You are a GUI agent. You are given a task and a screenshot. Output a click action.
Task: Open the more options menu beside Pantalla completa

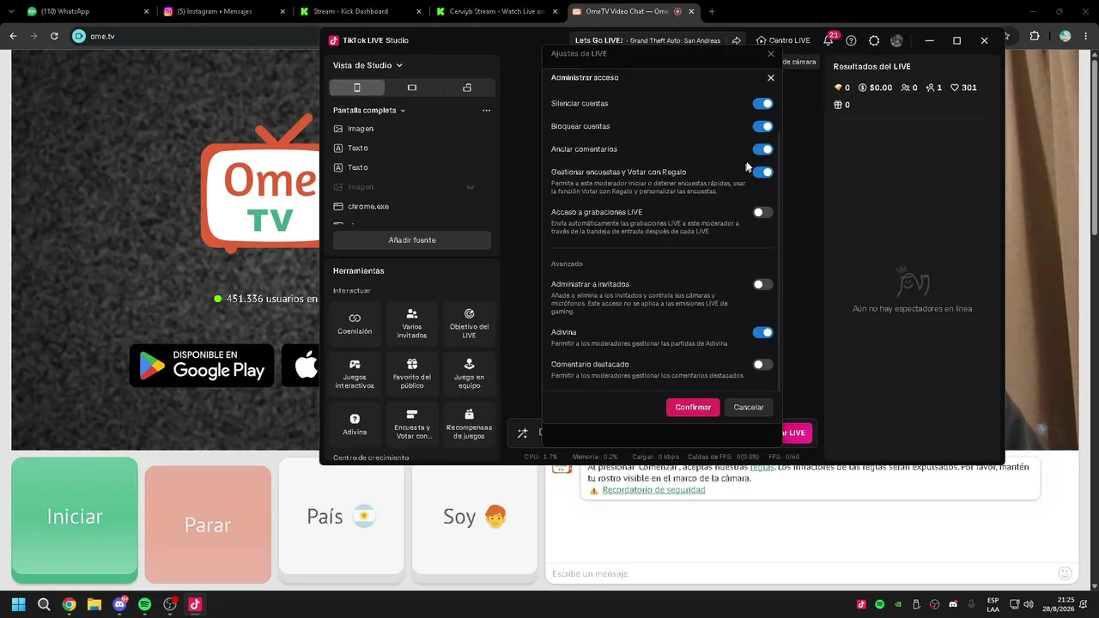coord(486,110)
